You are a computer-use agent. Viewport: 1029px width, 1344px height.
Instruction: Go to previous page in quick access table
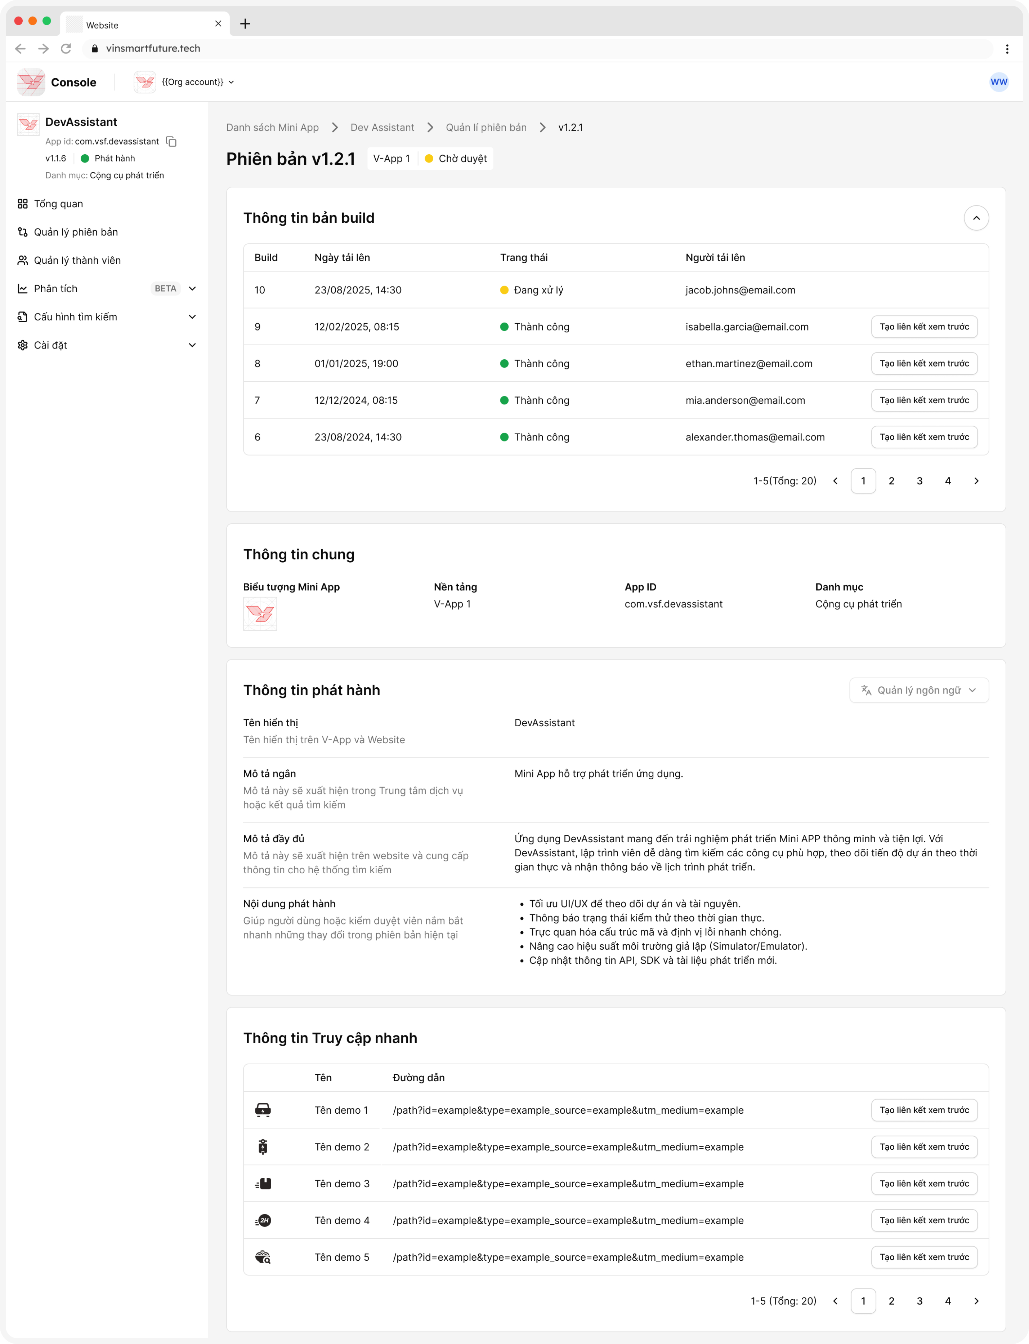point(835,1301)
